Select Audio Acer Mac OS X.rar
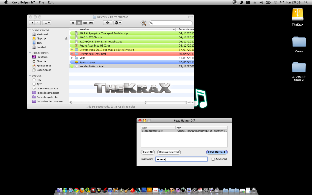Image resolution: width=312 pixels, height=195 pixels. 132,46
